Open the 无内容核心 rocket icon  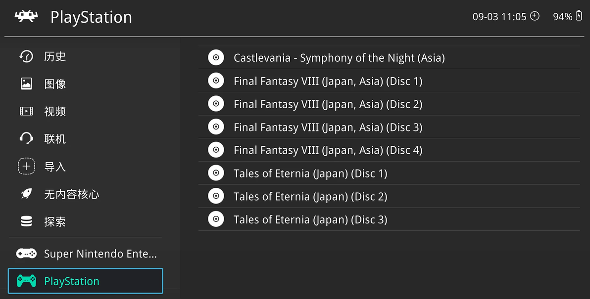[x=26, y=194]
